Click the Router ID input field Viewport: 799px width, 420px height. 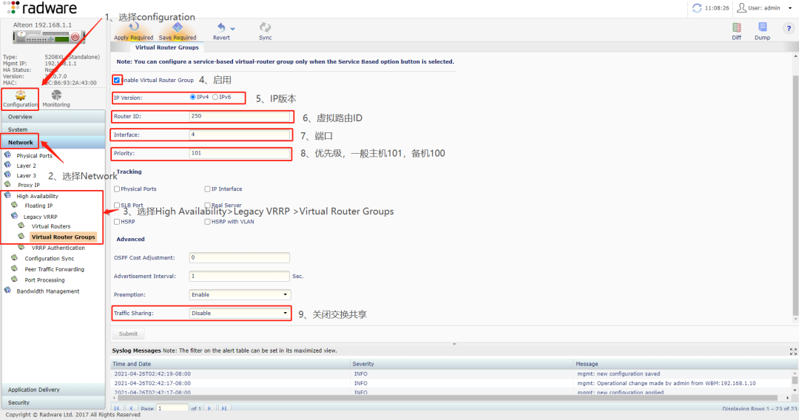pyautogui.click(x=239, y=116)
